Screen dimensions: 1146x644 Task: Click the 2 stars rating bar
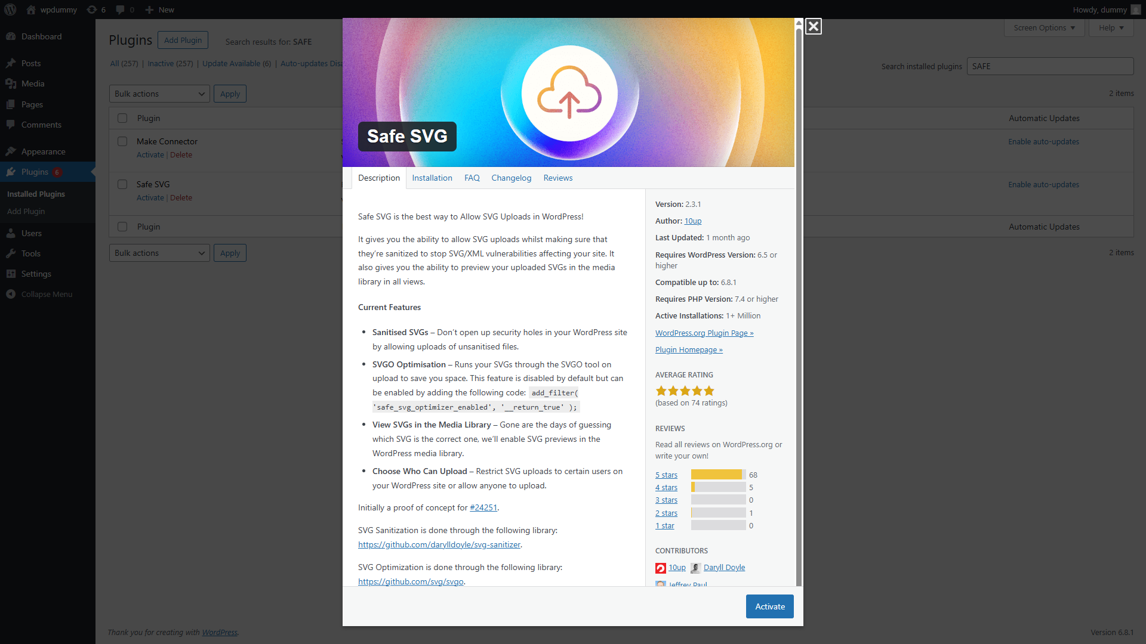click(x=718, y=513)
